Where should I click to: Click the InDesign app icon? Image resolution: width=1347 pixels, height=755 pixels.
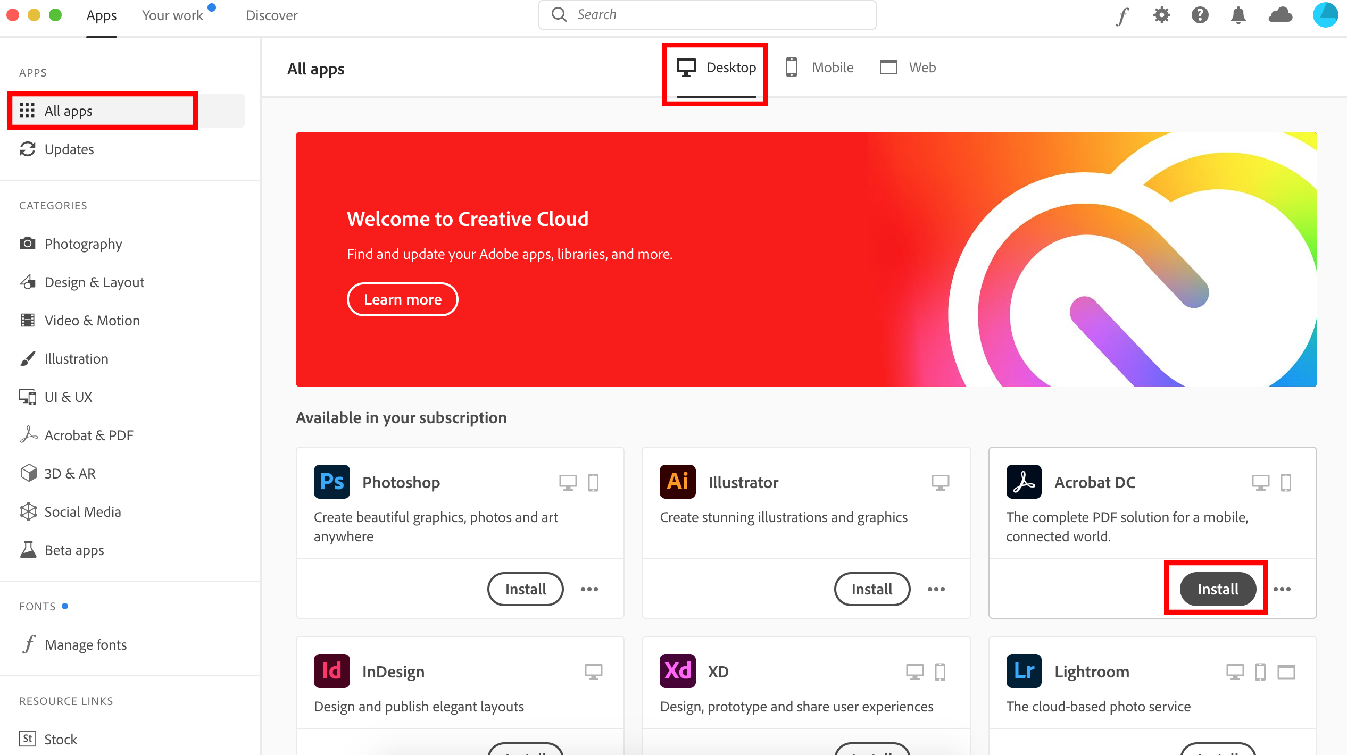point(330,669)
